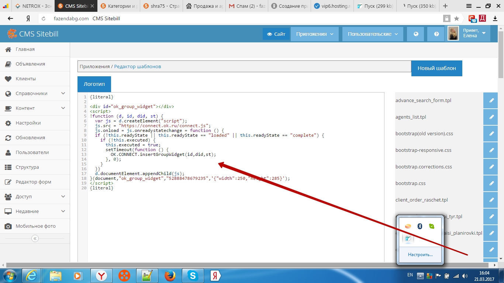Screen dimensions: 504x283
Task: Open the Windows Start menu
Action: coord(10,275)
